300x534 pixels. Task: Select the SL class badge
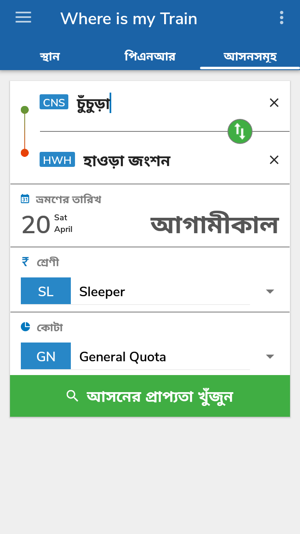46,290
